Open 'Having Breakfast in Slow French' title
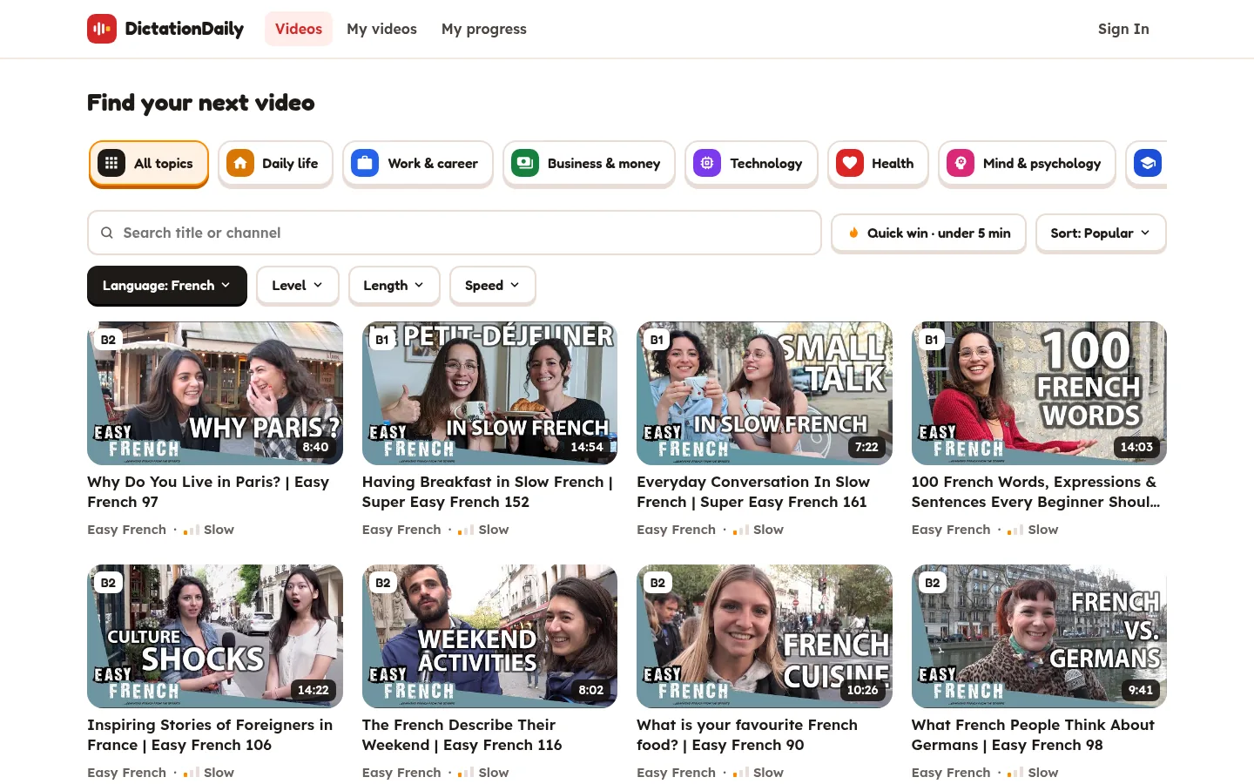 [488, 492]
